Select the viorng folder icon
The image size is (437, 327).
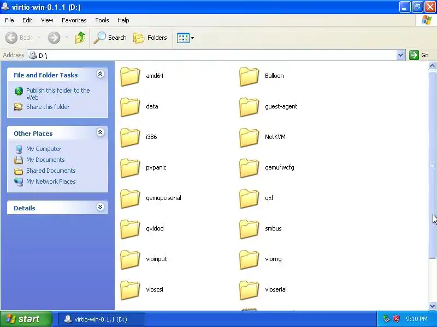[x=249, y=260]
